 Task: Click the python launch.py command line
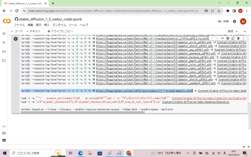coord(97,109)
